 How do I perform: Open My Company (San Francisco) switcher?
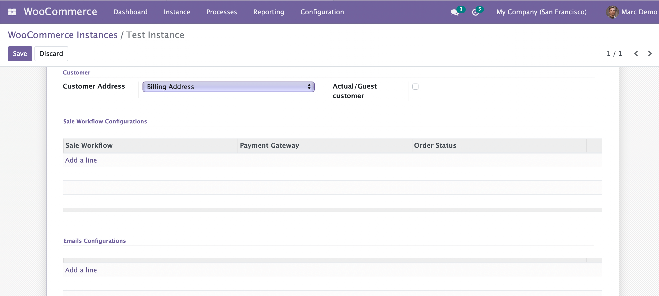pos(541,12)
